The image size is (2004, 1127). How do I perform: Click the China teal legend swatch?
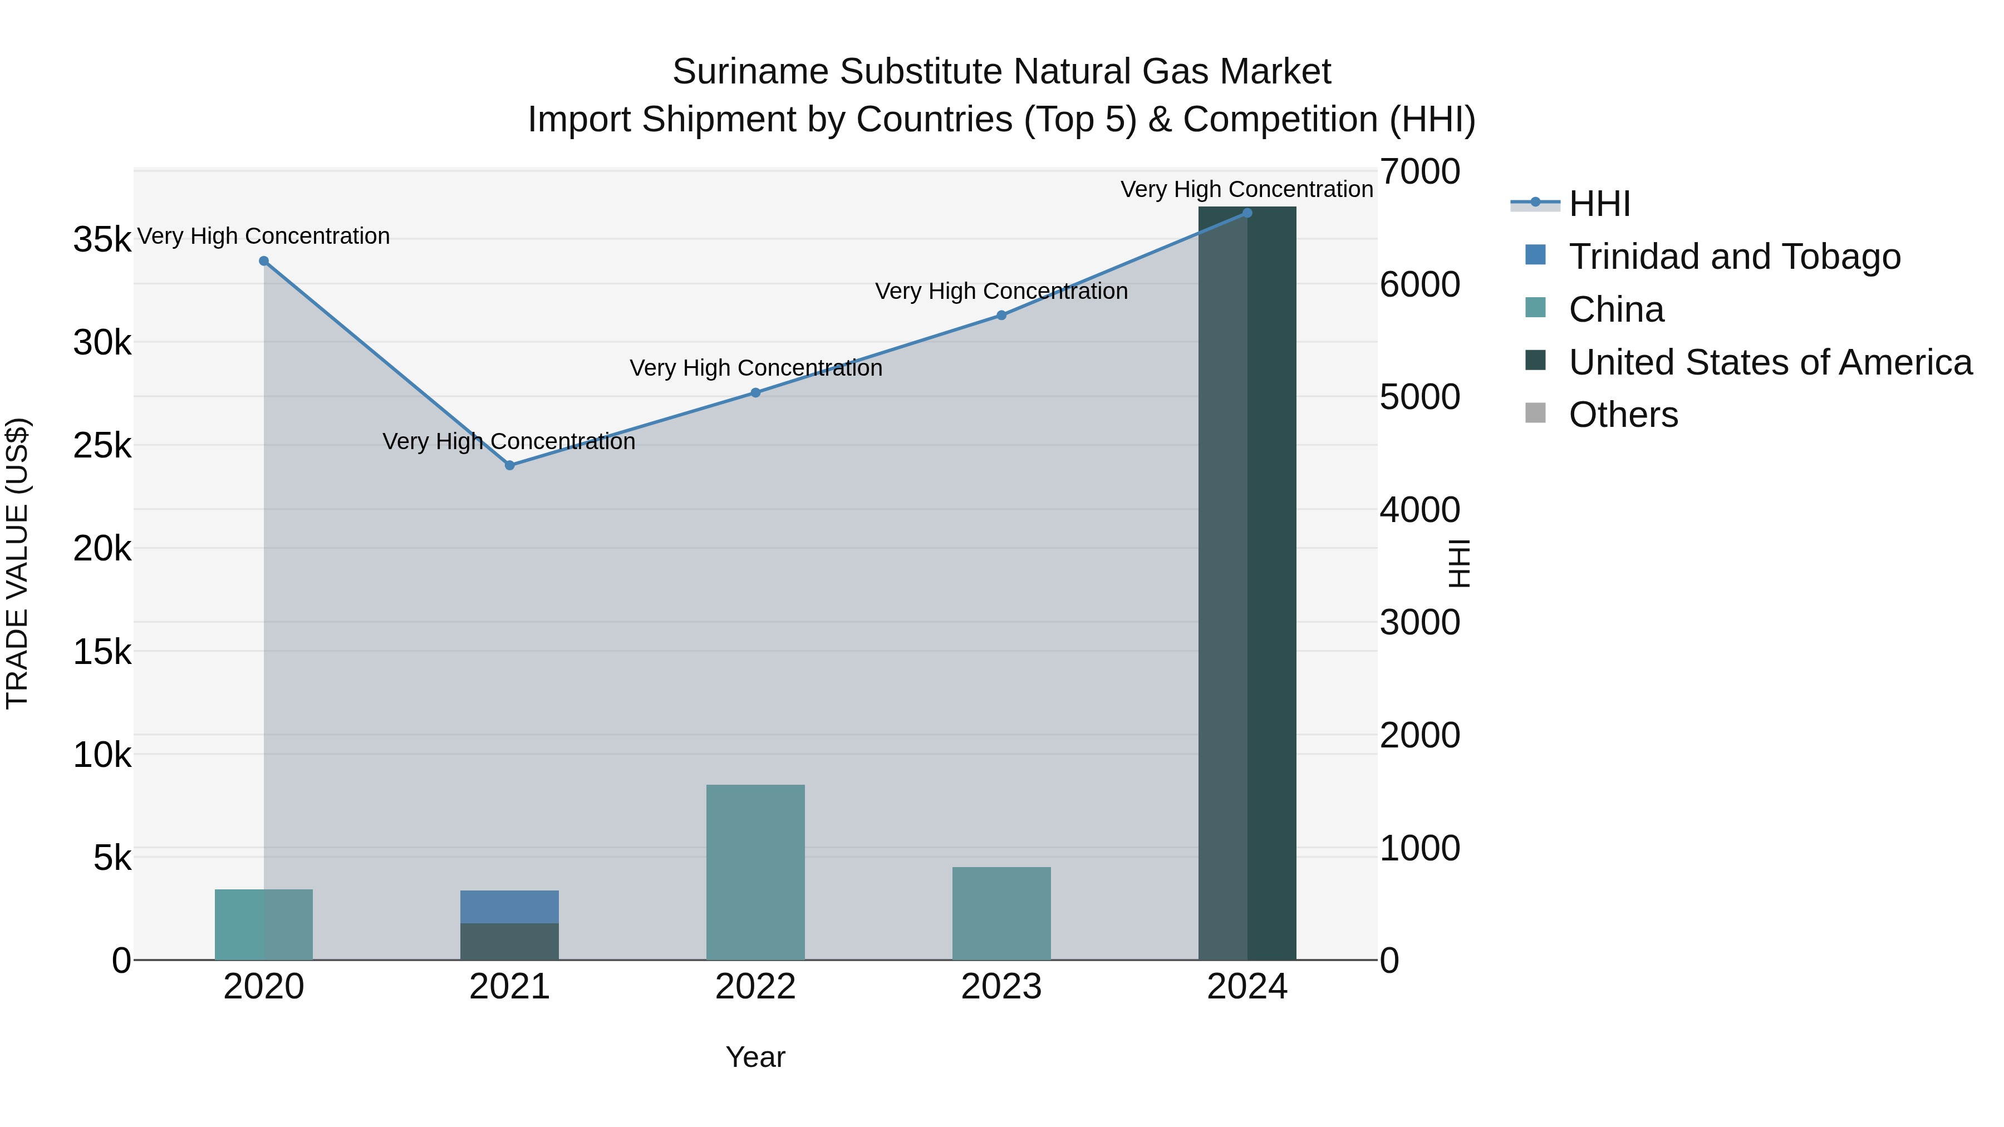pos(1536,307)
